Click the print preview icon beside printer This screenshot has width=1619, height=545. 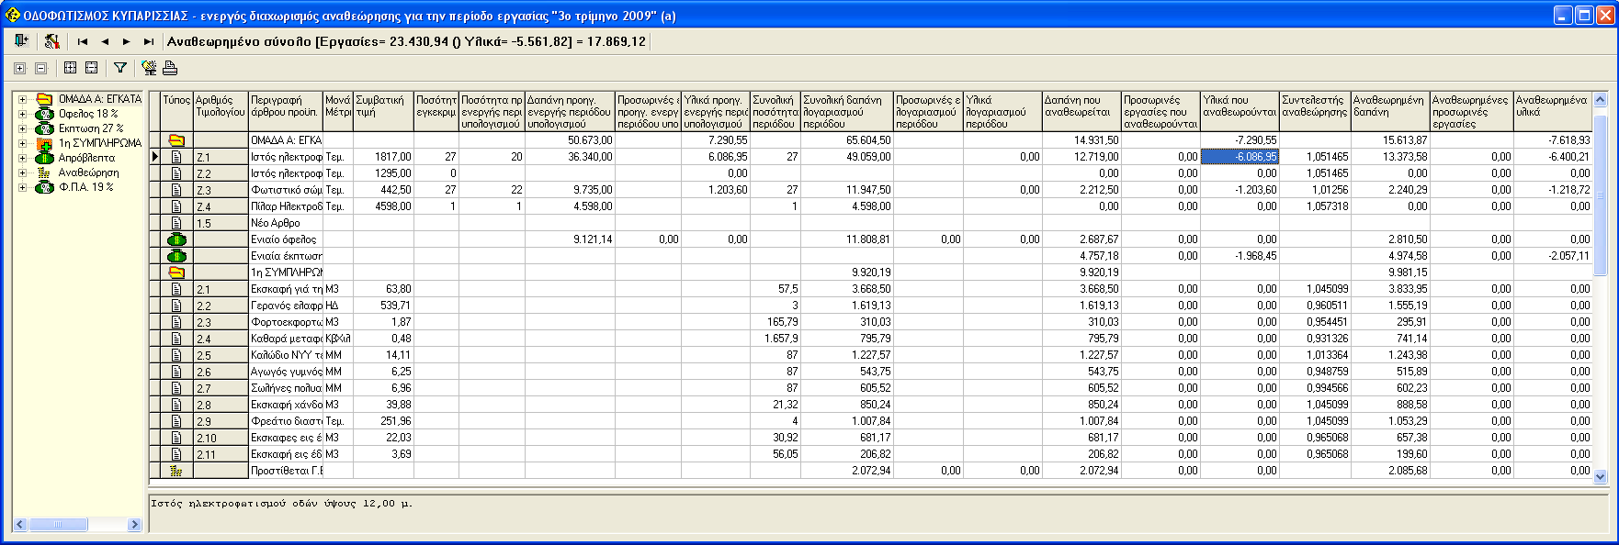pyautogui.click(x=149, y=68)
